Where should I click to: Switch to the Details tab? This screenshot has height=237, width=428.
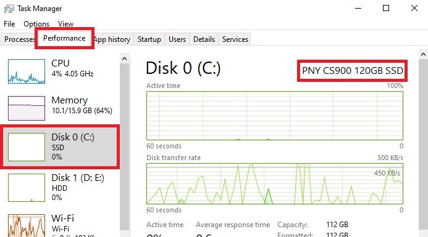204,39
